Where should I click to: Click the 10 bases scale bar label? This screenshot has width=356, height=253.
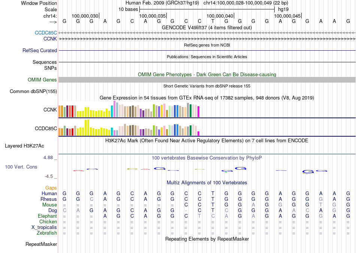pyautogui.click(x=128, y=9)
